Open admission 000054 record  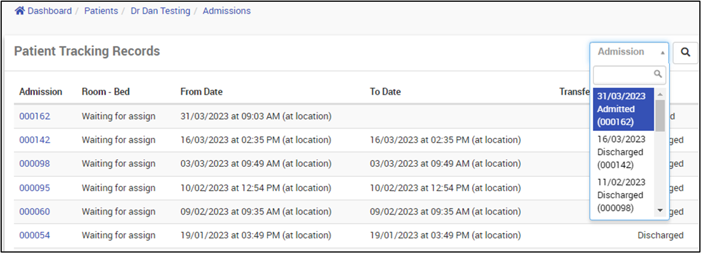[x=35, y=236]
